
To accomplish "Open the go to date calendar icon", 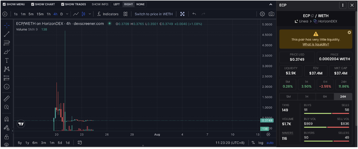I will [80, 143].
